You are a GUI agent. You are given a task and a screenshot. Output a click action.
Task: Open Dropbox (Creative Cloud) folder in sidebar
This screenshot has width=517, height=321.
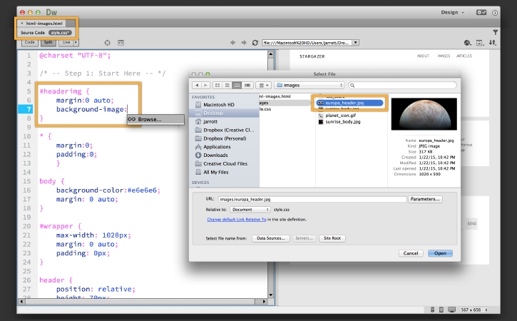coord(228,130)
